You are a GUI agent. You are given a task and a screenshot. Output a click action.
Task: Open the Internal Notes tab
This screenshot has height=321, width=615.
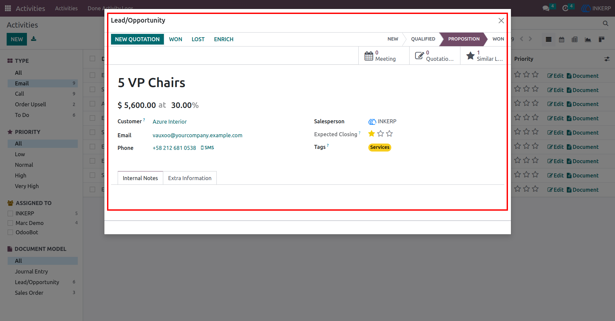coord(140,178)
